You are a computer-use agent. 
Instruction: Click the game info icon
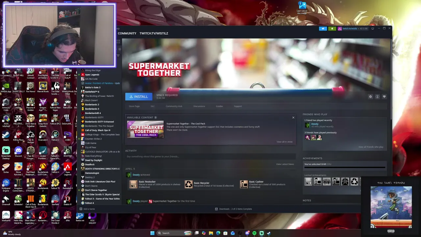(377, 96)
